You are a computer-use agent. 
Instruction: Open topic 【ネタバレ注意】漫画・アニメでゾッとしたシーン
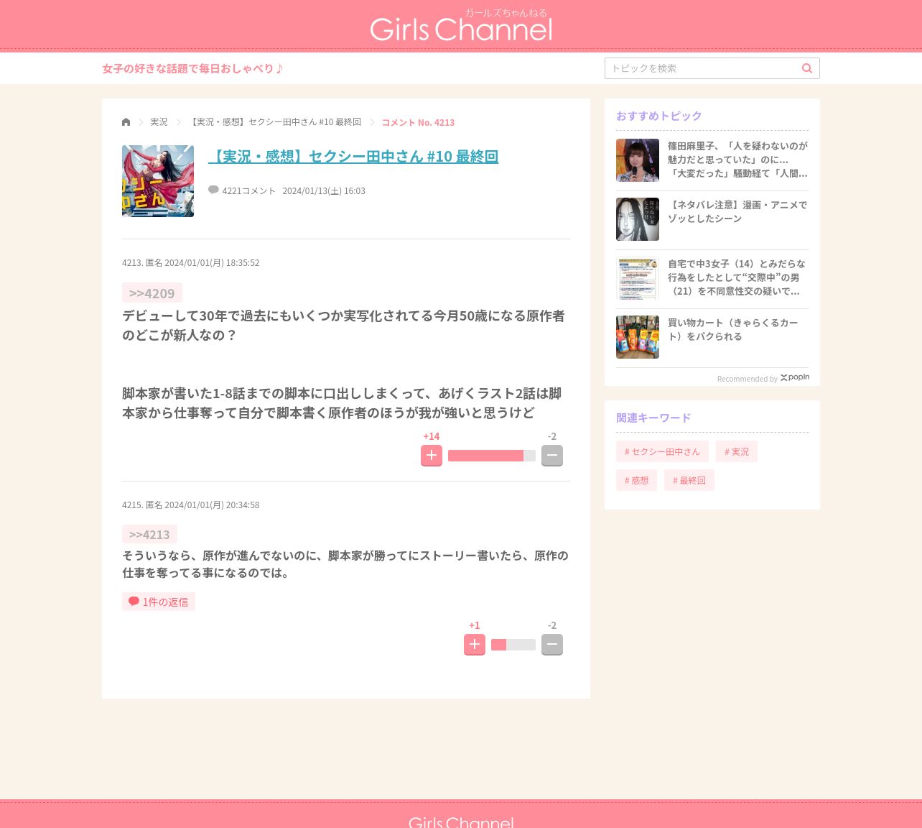737,211
